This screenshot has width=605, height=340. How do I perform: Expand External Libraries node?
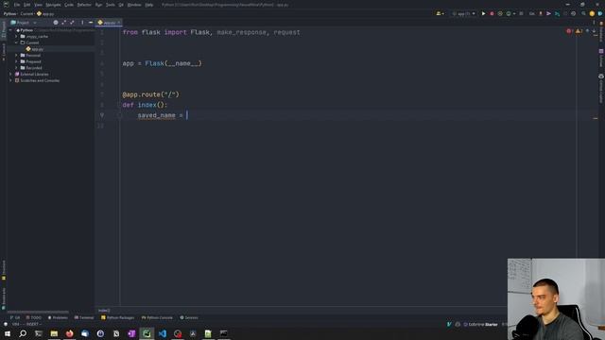point(10,74)
